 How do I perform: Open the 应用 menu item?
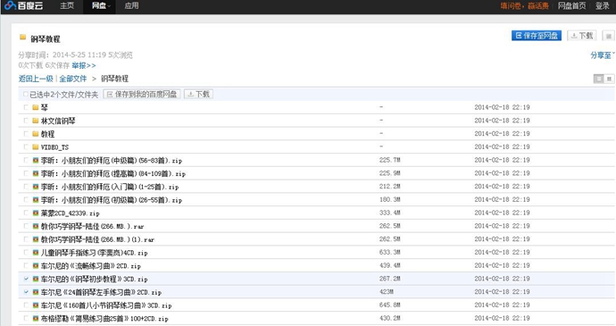[x=131, y=6]
